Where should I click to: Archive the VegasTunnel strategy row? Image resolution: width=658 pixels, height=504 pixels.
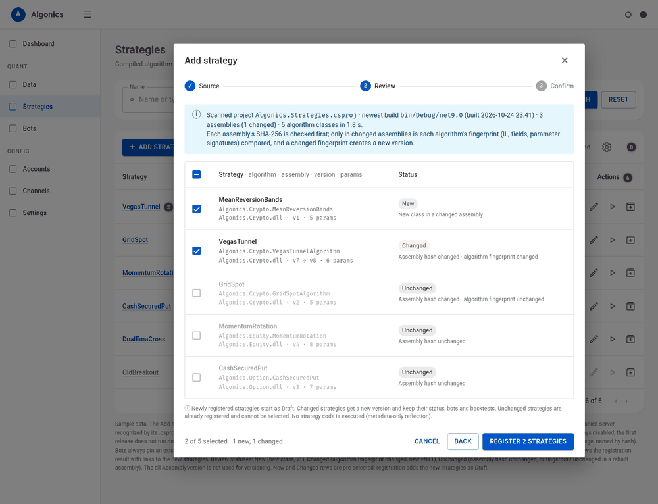click(630, 207)
